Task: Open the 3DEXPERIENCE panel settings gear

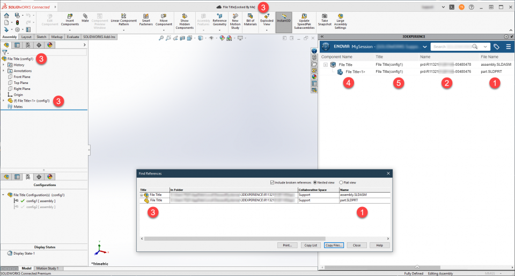Action: click(x=506, y=37)
